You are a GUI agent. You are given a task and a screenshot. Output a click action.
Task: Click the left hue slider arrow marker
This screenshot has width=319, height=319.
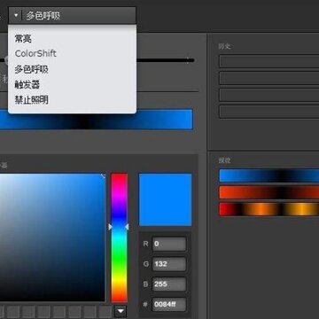[110, 227]
